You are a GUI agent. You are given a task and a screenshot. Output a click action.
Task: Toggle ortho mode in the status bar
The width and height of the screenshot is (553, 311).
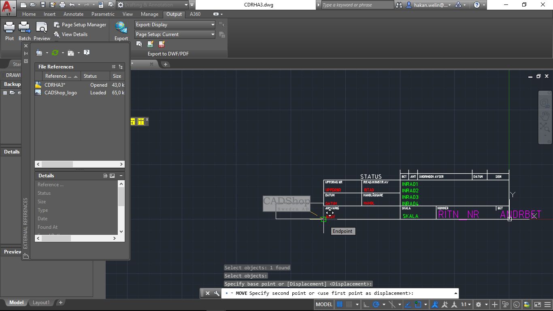[x=366, y=305]
